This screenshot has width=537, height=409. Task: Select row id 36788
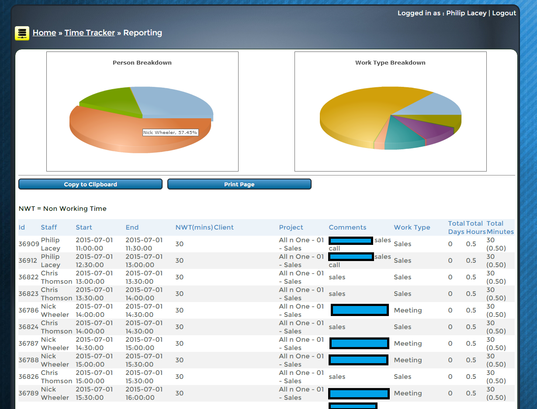[28, 360]
